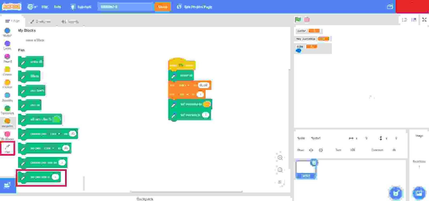Click the when flag clicked hat block

(182, 64)
